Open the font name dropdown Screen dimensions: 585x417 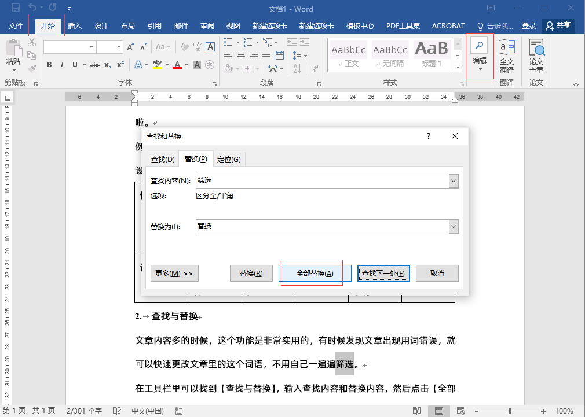(x=92, y=47)
